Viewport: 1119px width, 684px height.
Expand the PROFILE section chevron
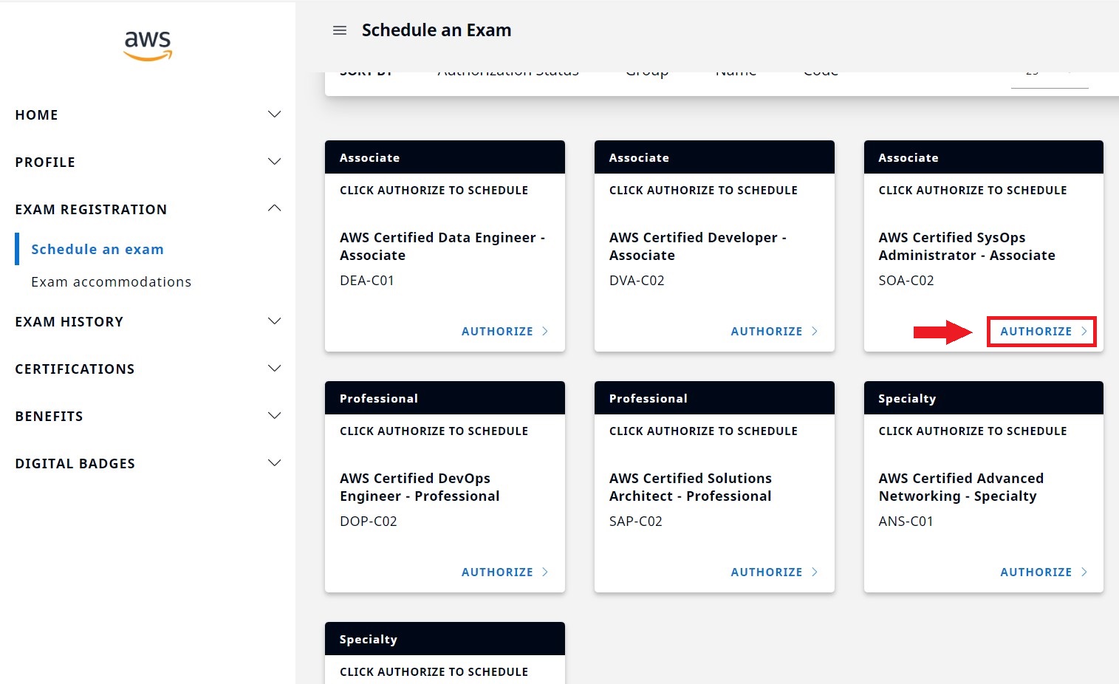click(x=274, y=162)
